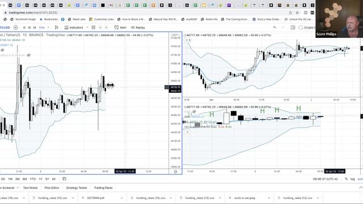Select the 5Y date range
This screenshot has width=363, height=204.
coord(47,179)
